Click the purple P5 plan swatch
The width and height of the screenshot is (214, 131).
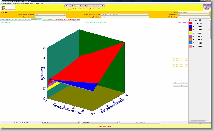point(191,36)
